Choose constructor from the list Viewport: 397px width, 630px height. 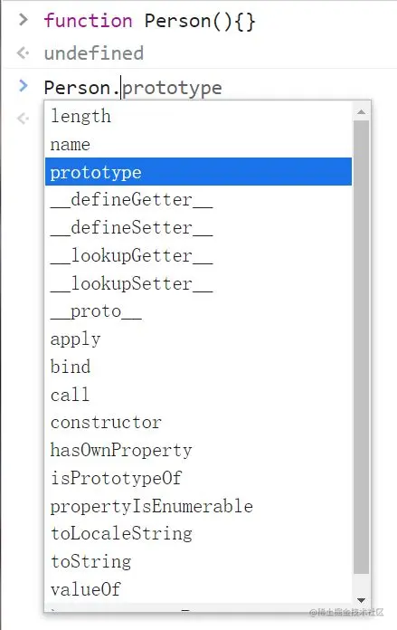[x=198, y=423]
